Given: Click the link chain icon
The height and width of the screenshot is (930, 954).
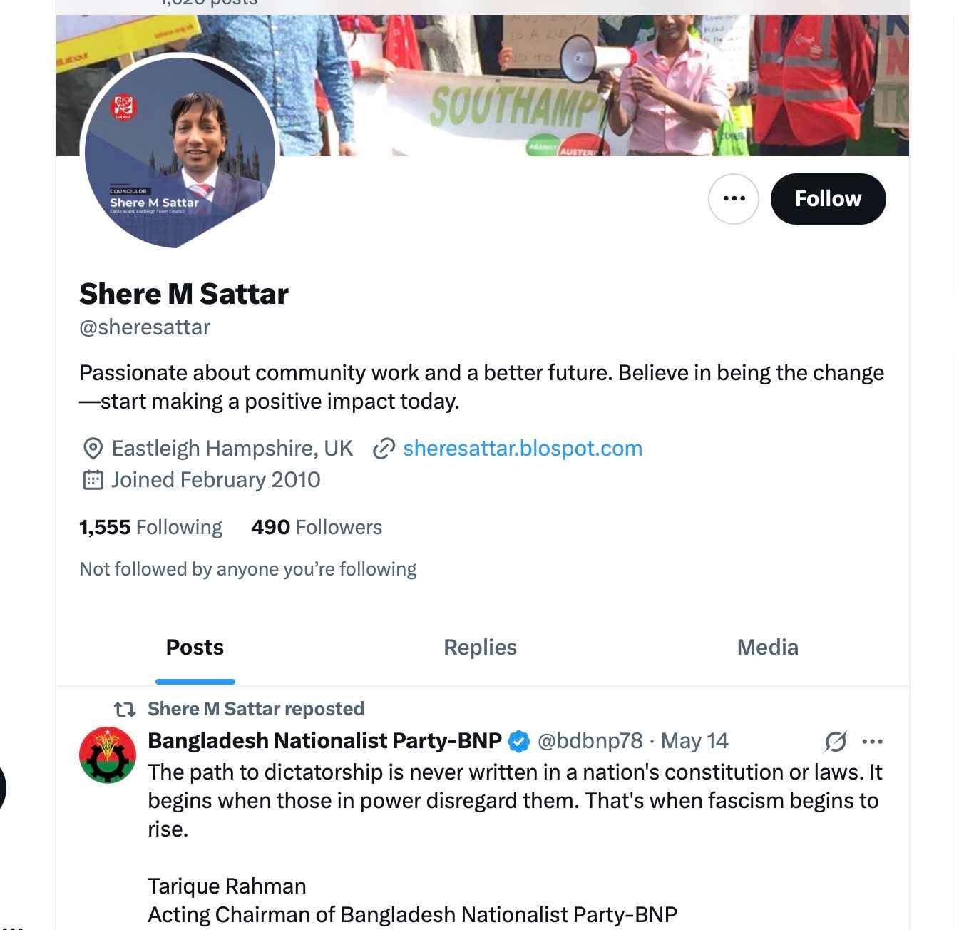Looking at the screenshot, I should click(x=384, y=449).
